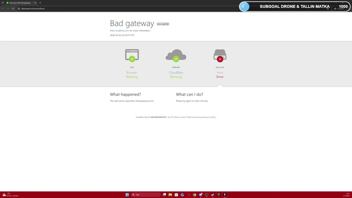
Task: Open Discord from taskbar
Action: click(x=200, y=195)
